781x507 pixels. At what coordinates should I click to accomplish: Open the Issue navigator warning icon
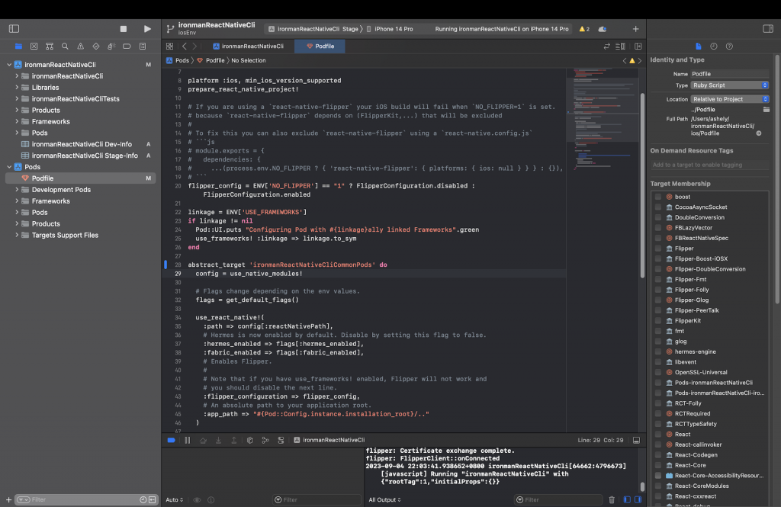(x=80, y=47)
